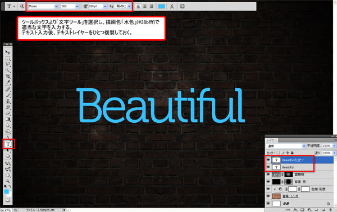The height and width of the screenshot is (212, 337).
Task: Open the font style 300 dropdown
Action: [77, 6]
